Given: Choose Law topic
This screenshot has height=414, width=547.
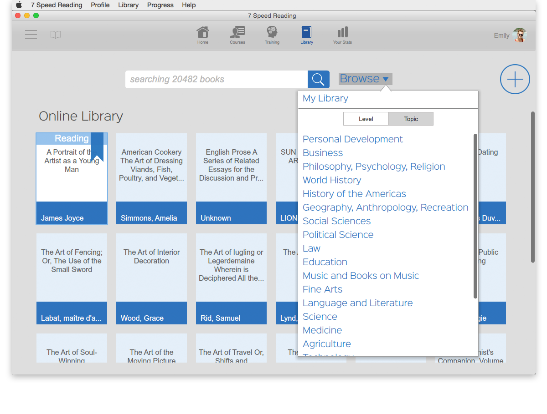Looking at the screenshot, I should [312, 248].
